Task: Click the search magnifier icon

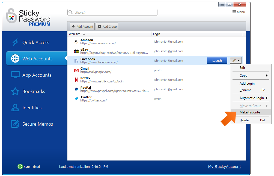Action: click(x=71, y=12)
